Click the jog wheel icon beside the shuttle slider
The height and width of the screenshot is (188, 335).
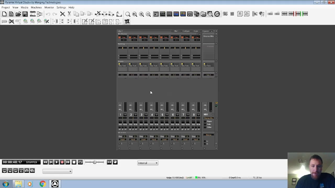[115, 162]
